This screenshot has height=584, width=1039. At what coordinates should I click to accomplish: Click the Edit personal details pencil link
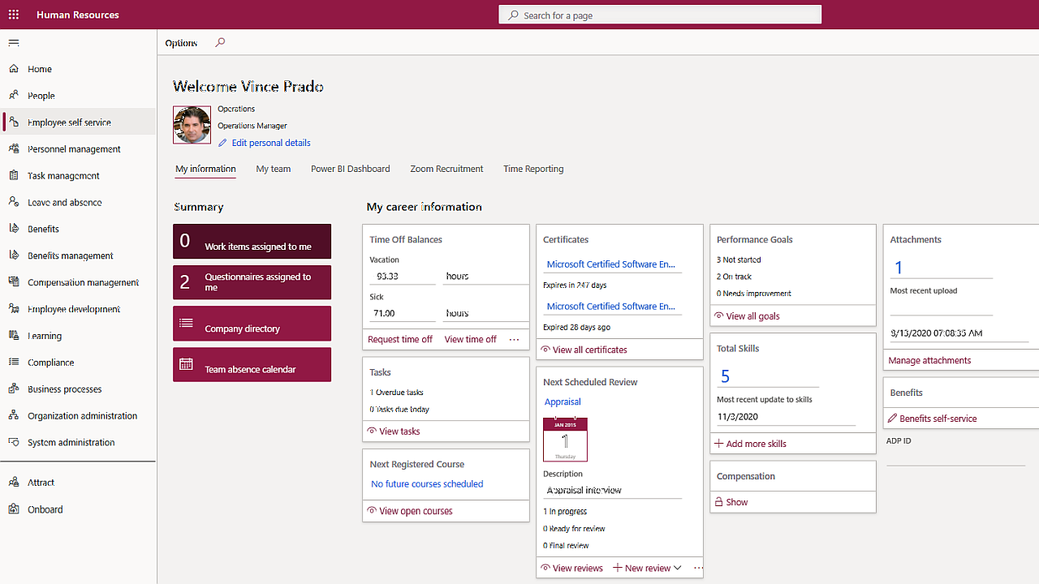pyautogui.click(x=265, y=143)
